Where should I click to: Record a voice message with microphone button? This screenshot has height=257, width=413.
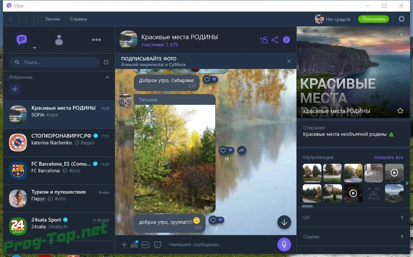point(284,244)
